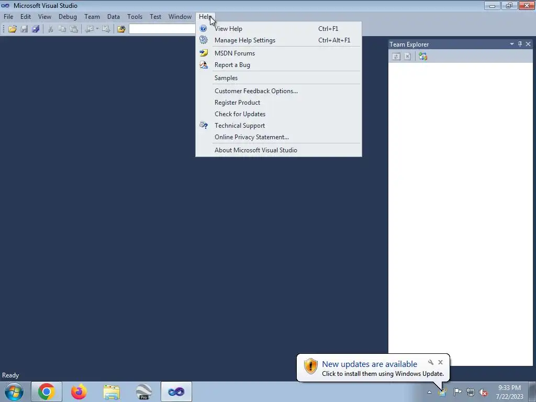Viewport: 536px width, 402px height.
Task: Click the Ready status bar text
Action: click(x=10, y=375)
